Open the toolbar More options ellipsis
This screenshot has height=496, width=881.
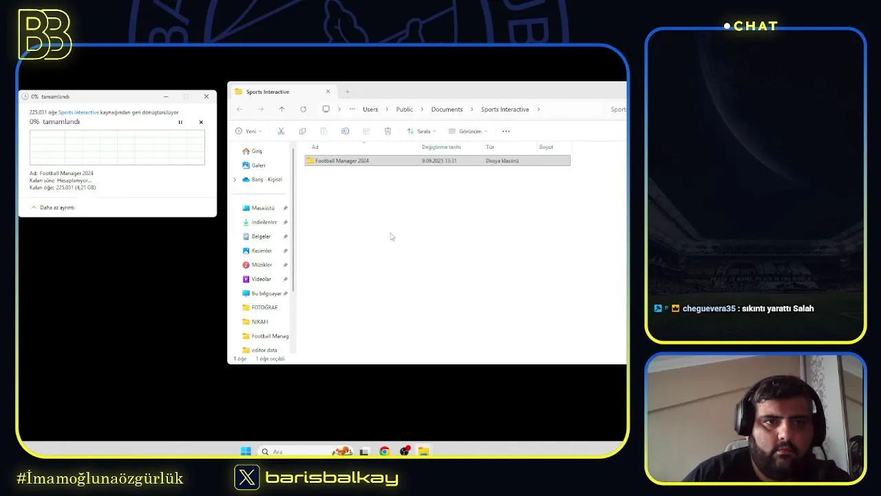506,132
